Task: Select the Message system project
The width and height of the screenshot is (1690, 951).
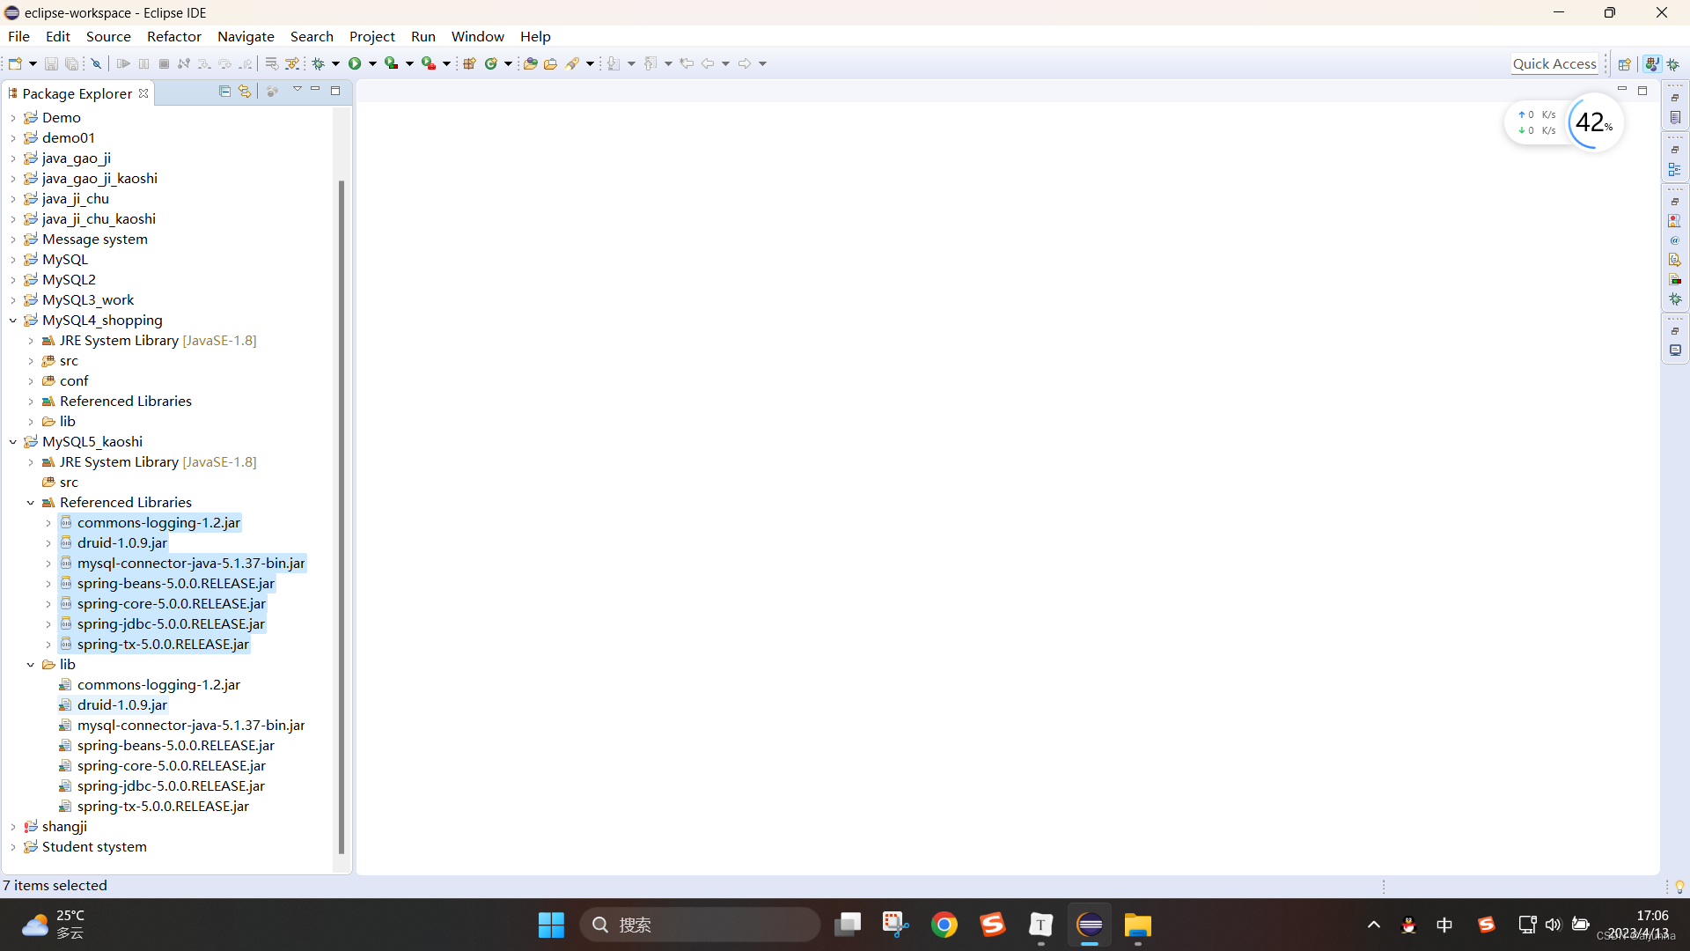Action: tap(95, 240)
